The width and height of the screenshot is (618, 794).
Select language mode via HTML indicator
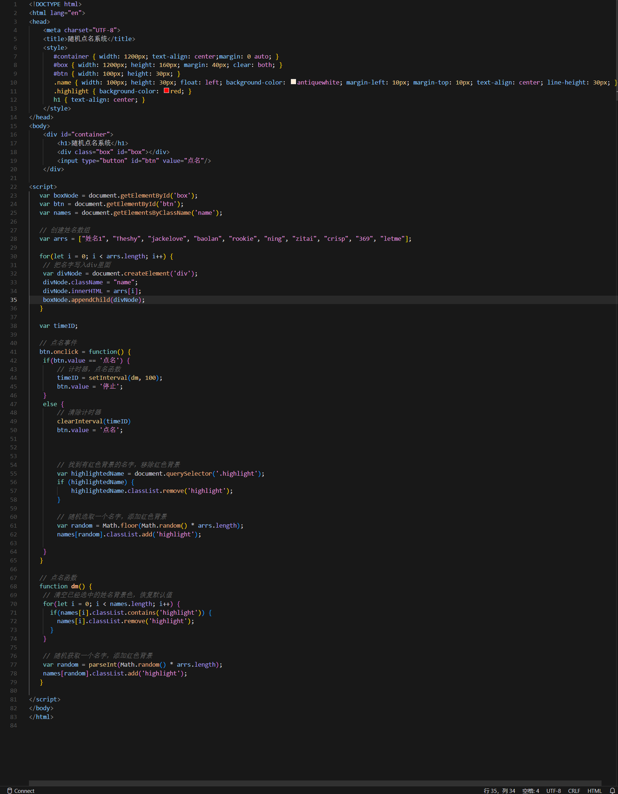595,791
